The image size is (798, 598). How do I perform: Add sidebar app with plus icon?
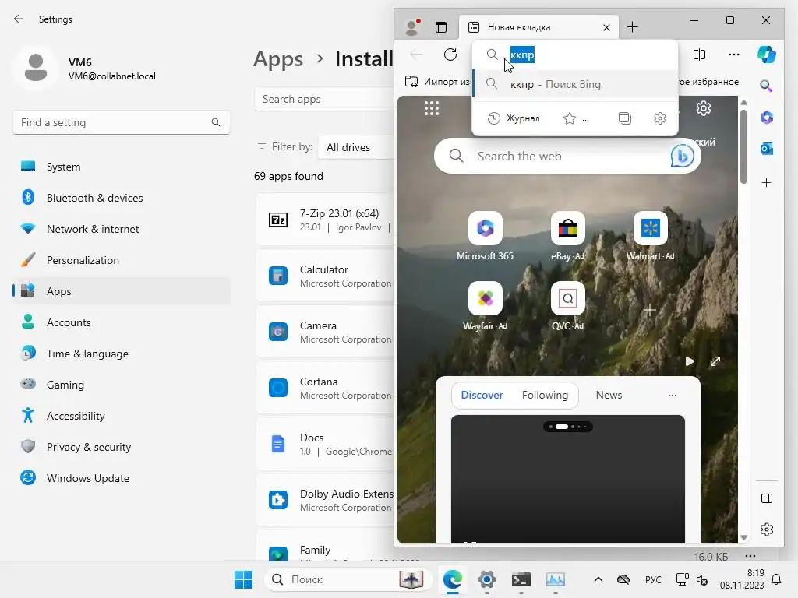(767, 182)
